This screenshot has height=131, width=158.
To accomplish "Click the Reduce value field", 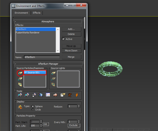I will (73, 106).
